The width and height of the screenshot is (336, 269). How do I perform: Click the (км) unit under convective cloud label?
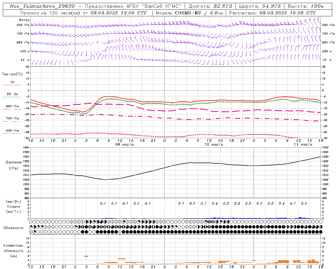point(13,256)
